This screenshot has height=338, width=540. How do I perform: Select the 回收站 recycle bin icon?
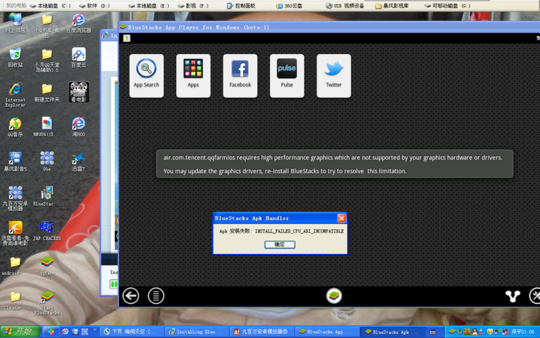(x=15, y=57)
